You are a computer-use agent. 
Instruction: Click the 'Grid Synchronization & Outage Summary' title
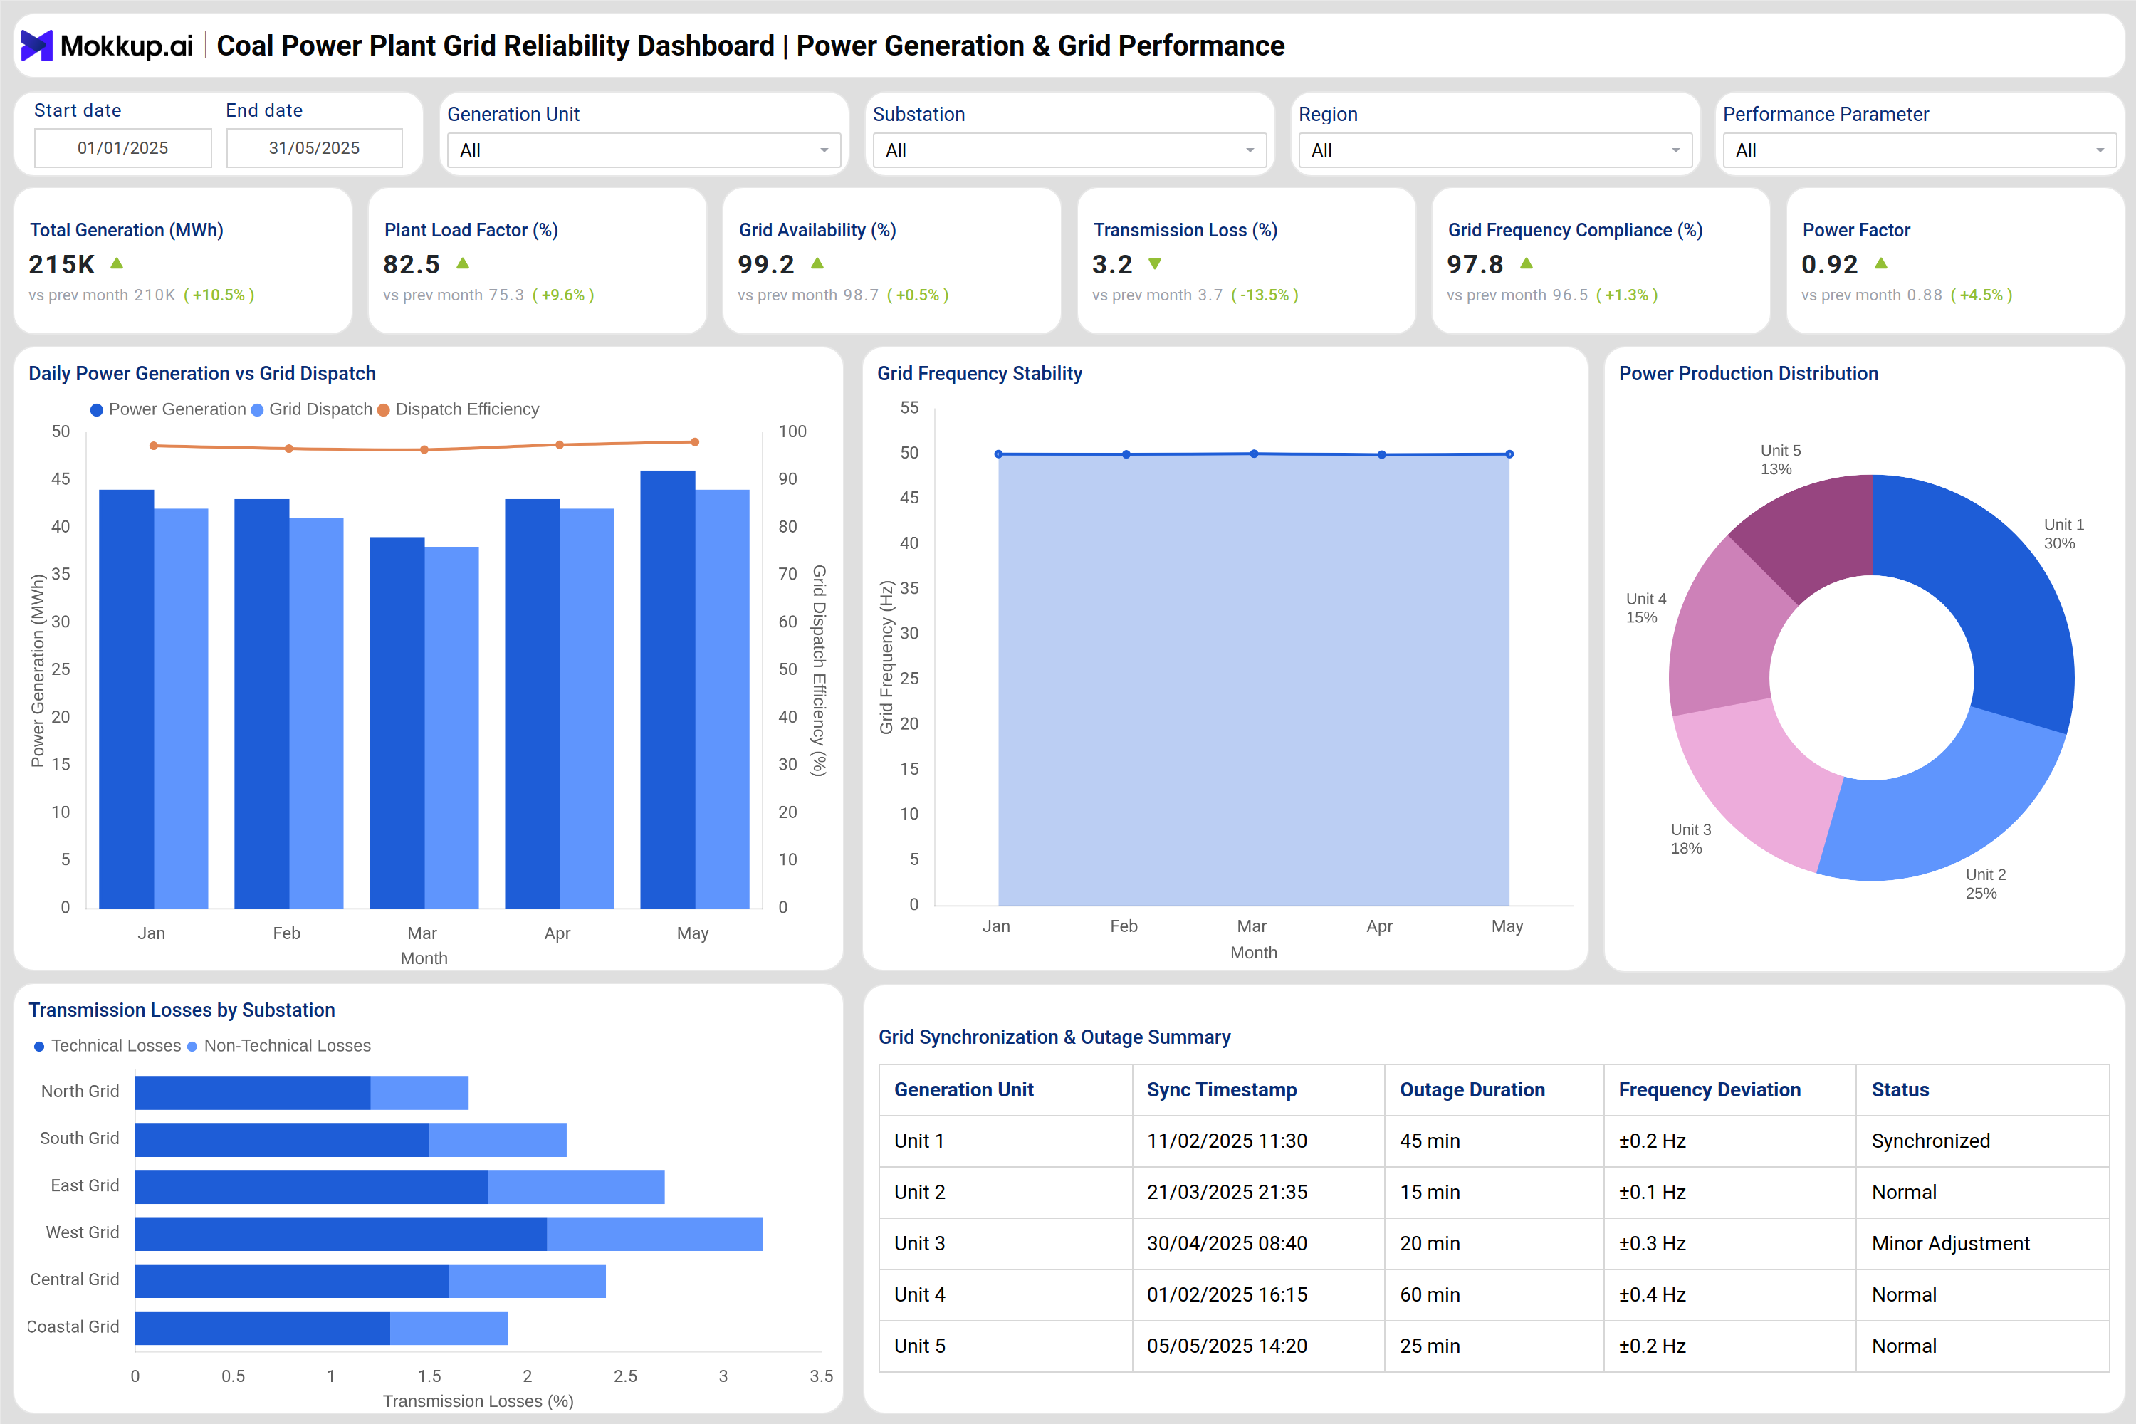click(x=1054, y=1037)
